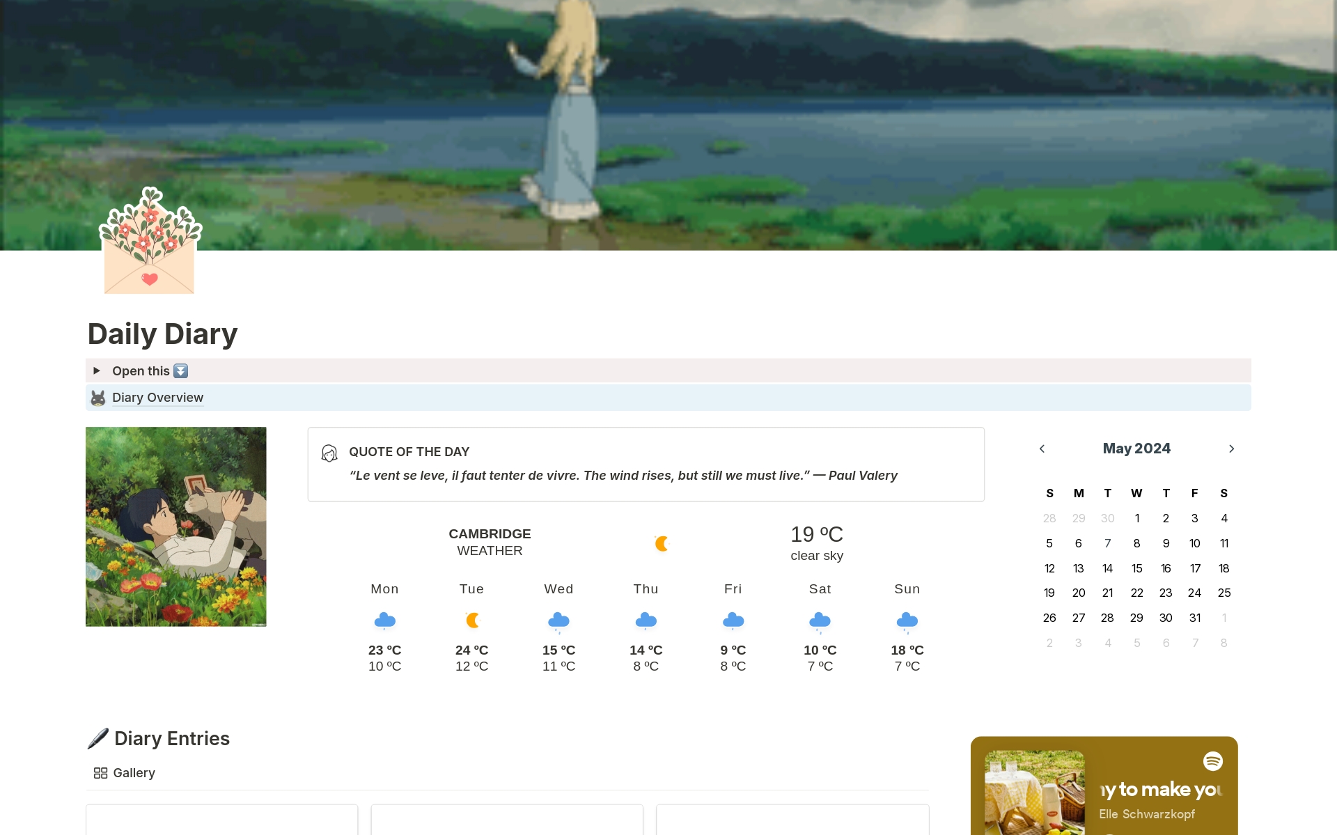Click the cat icon next to Diary Overview
Screen dimensions: 1337x835
(x=99, y=396)
